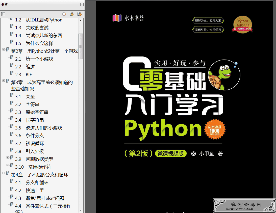Viewport: 276px width, 213px height.
Task: Open bookmark 3.8 引入外援
Action: [x=30, y=151]
